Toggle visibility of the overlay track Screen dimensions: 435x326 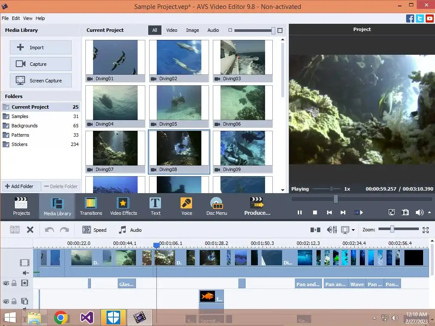[6, 301]
